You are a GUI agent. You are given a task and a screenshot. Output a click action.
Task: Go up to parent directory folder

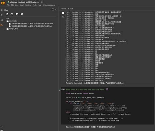tap(8, 19)
